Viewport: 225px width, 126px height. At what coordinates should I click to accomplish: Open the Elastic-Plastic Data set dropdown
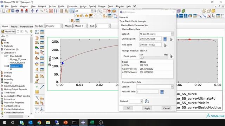pos(156,34)
